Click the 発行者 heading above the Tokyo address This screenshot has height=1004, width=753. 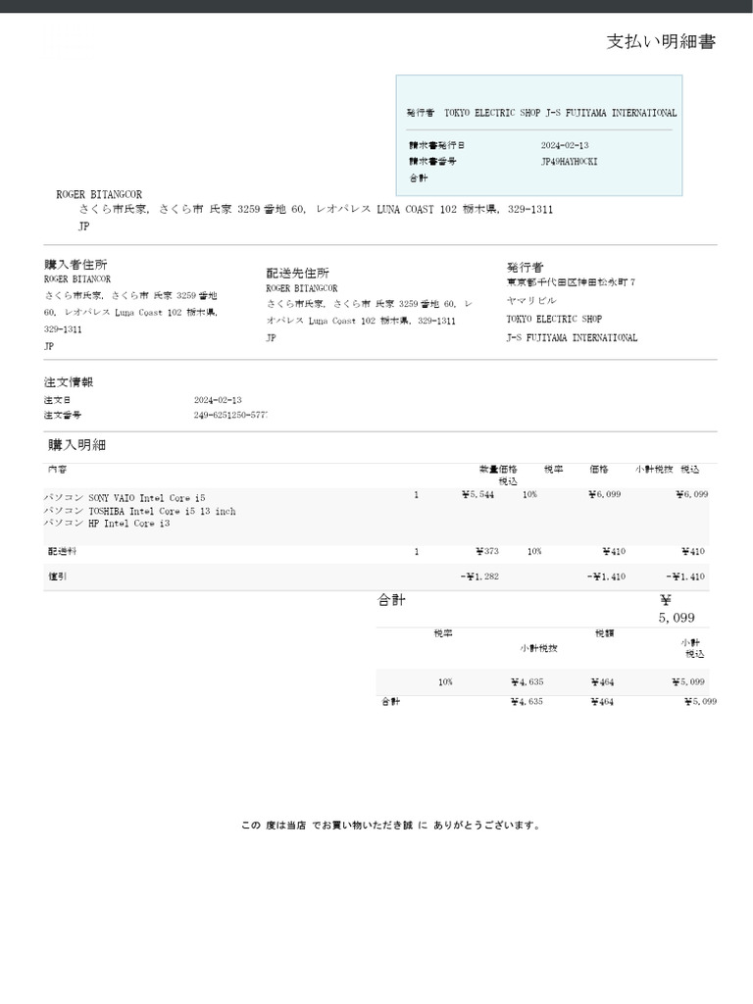pos(526,267)
